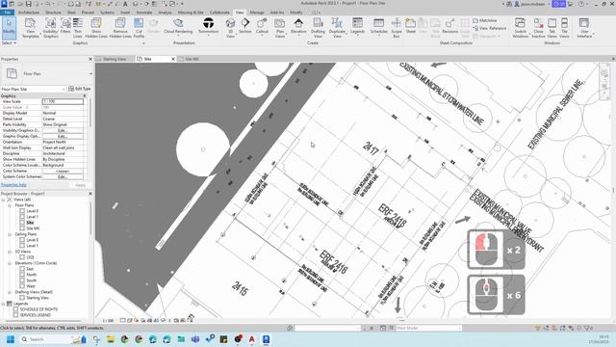The width and height of the screenshot is (616, 347).
Task: Click the Tile Views tool
Action: pyautogui.click(x=564, y=28)
